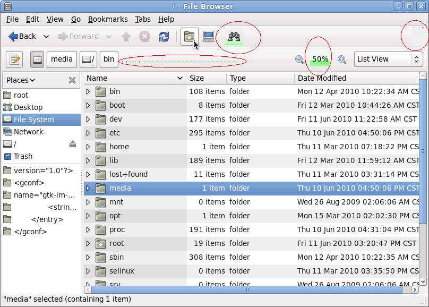Toggle the media path button

[62, 59]
